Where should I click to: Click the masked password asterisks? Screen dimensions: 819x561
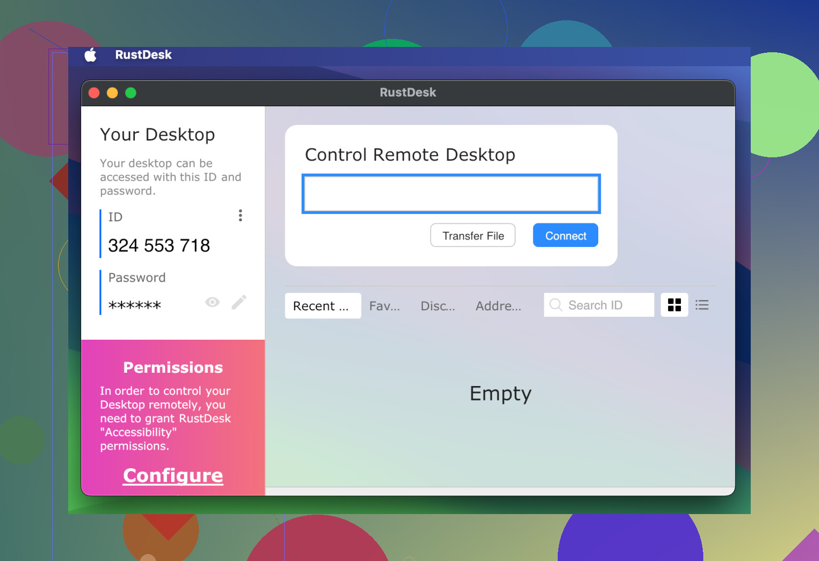click(134, 306)
